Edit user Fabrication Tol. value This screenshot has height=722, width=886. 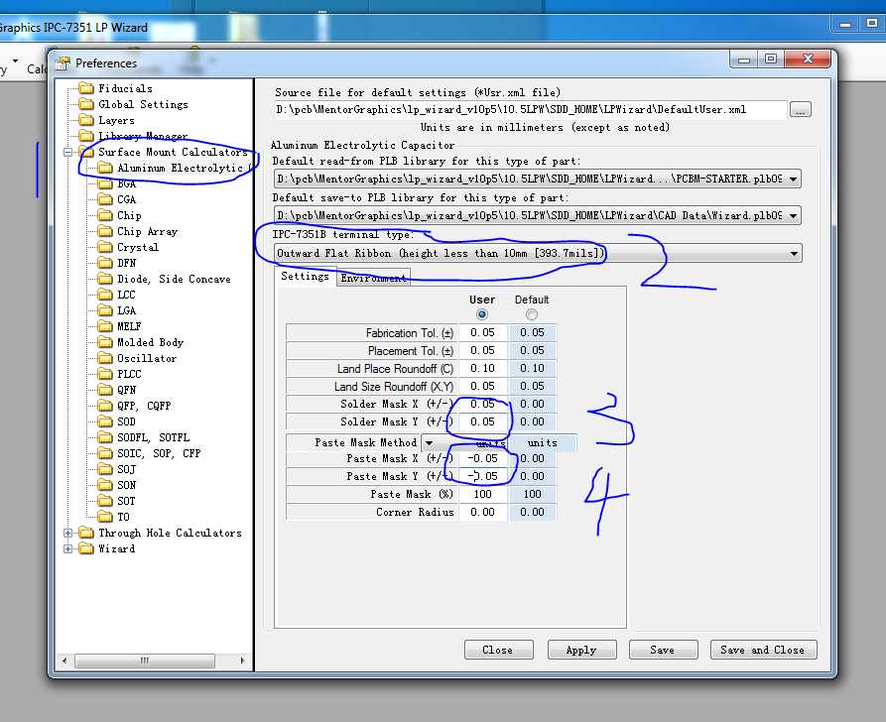point(482,333)
